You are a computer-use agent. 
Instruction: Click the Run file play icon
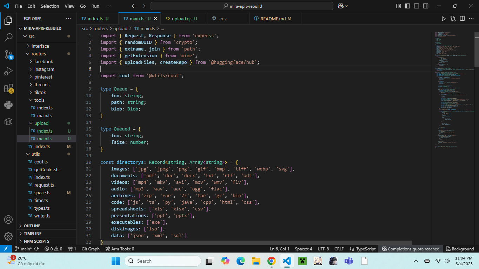(x=444, y=19)
